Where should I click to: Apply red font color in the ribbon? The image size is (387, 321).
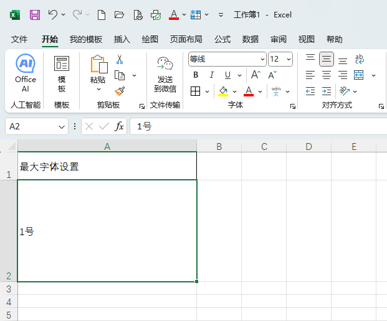click(x=249, y=91)
